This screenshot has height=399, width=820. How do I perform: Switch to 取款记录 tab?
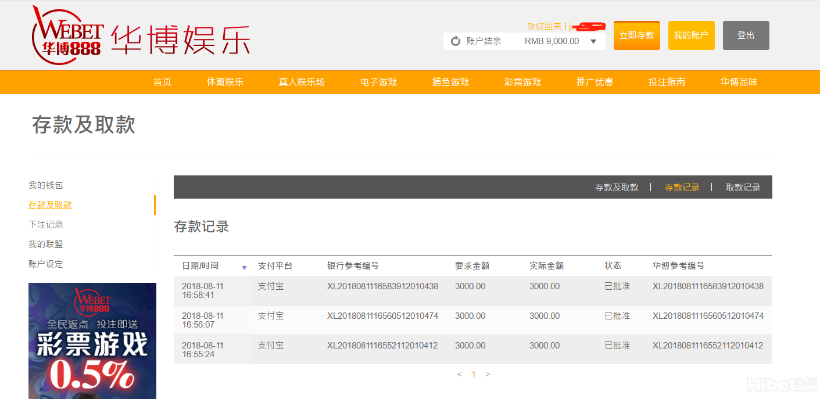point(743,187)
